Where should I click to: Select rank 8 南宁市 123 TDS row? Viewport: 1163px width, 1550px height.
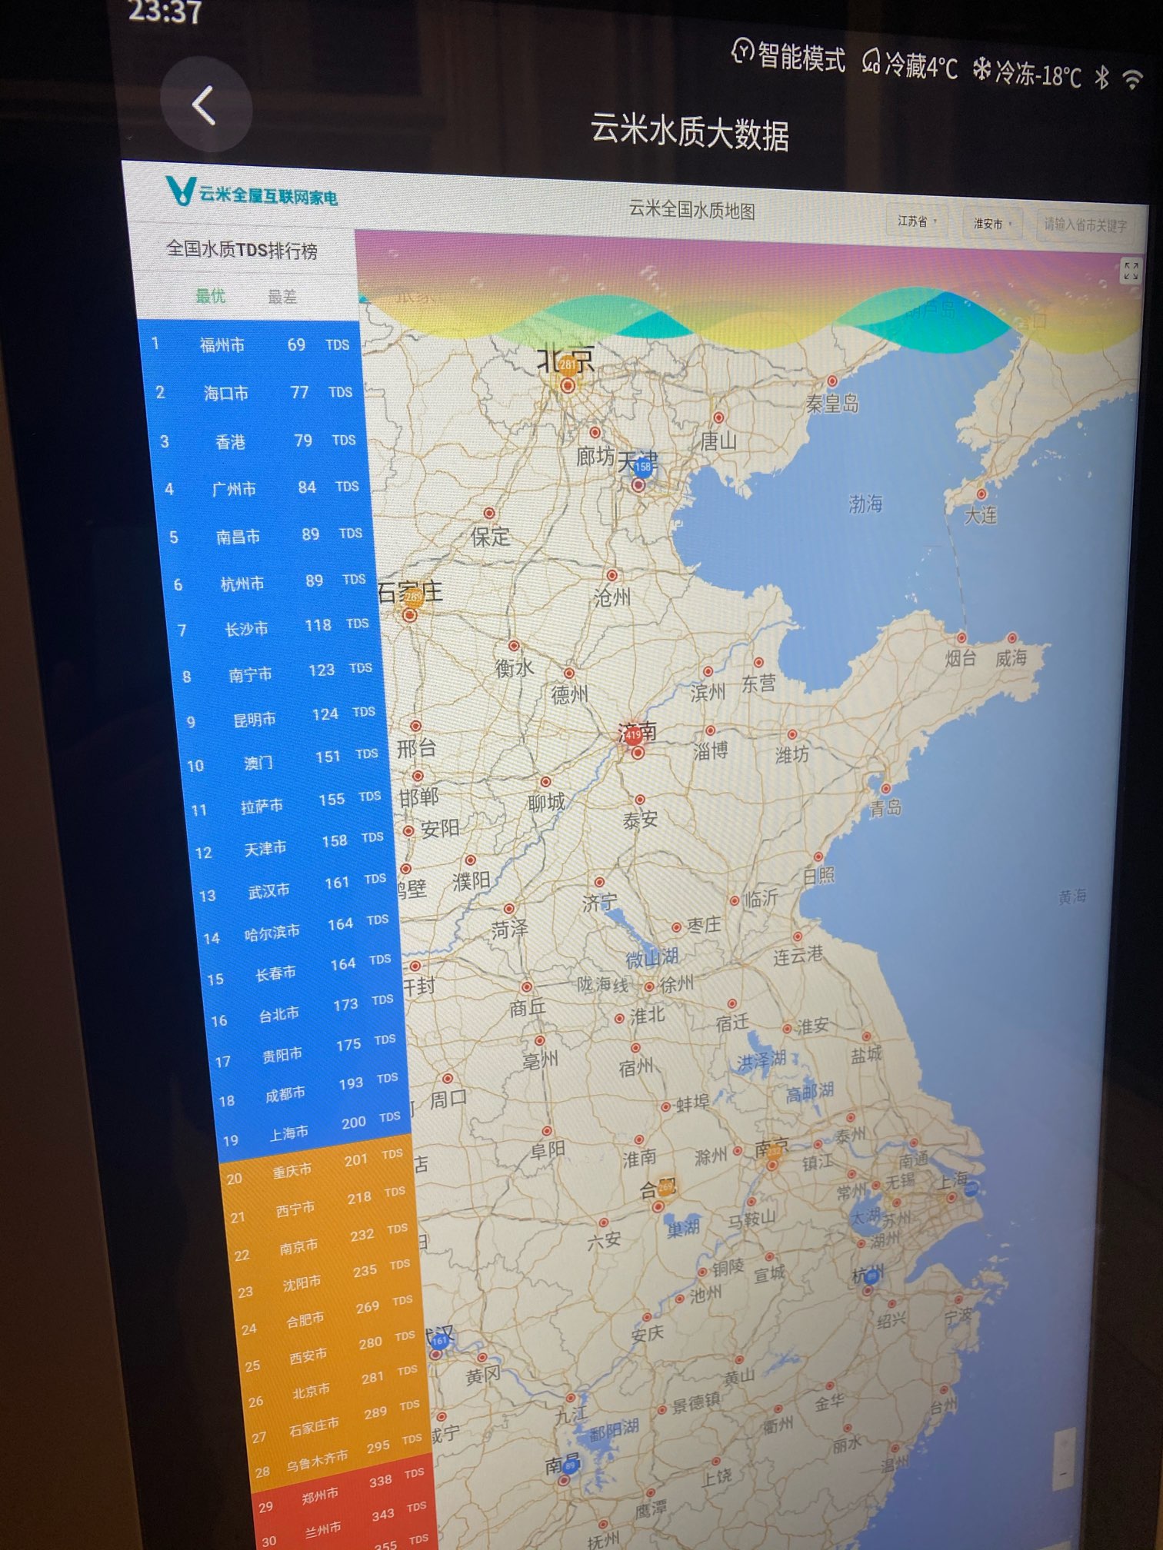tap(279, 673)
